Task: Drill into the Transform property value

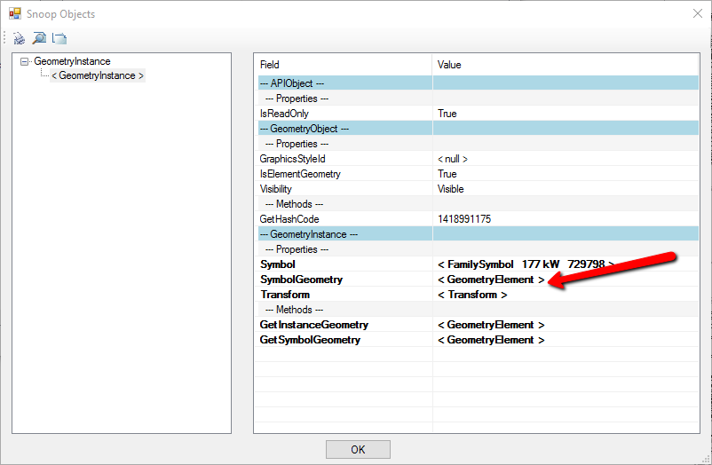Action: 472,295
